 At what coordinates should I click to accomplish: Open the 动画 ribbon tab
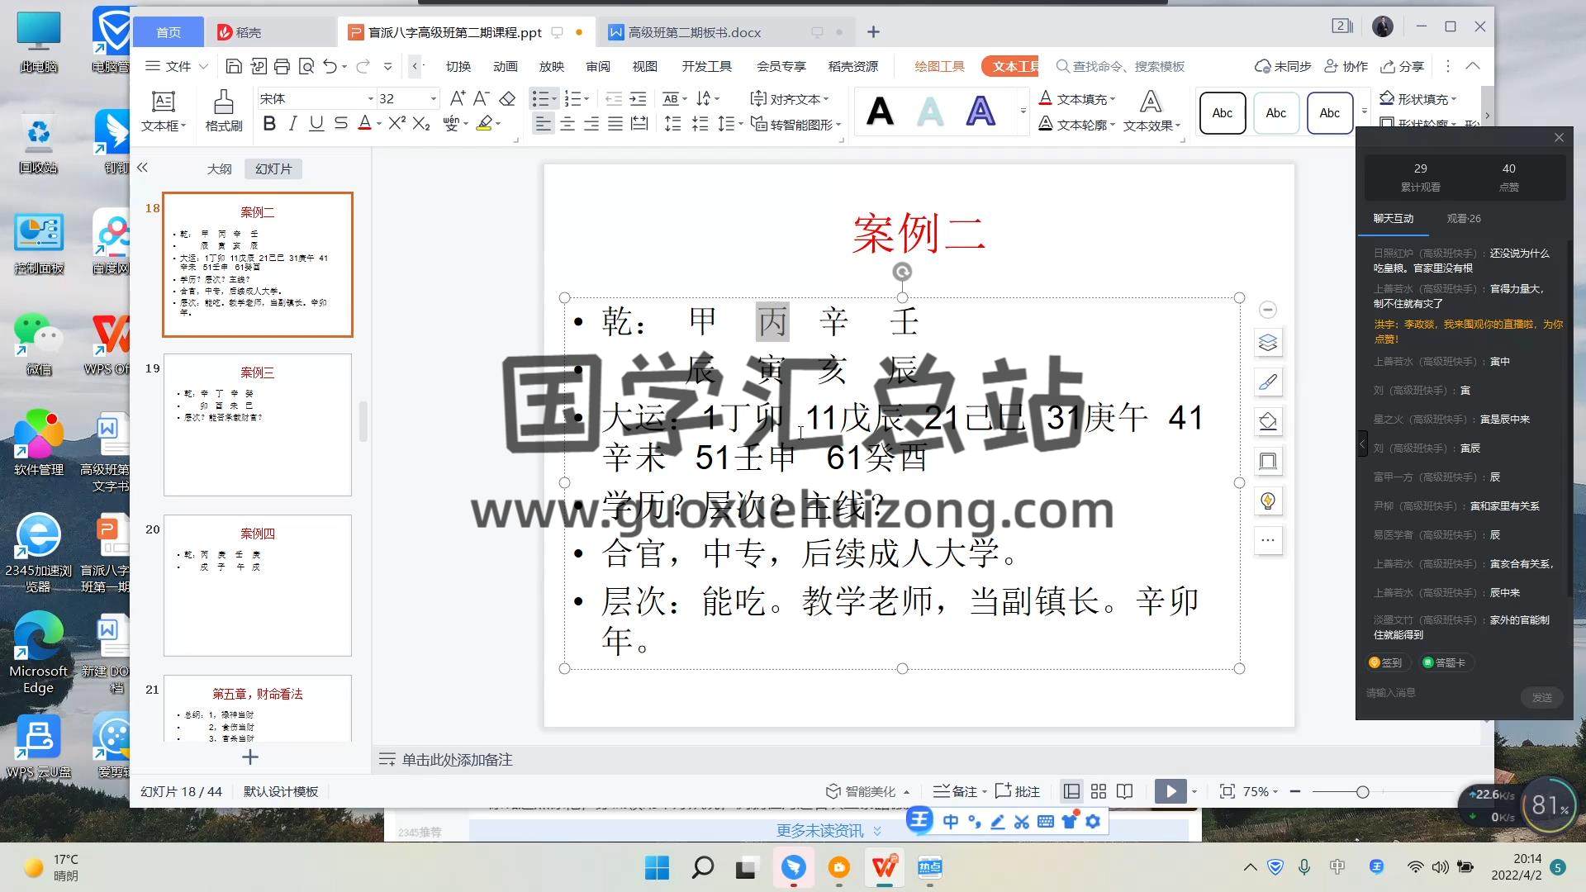505,66
